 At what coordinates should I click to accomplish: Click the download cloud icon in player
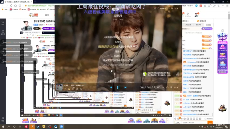[x=69, y=89]
